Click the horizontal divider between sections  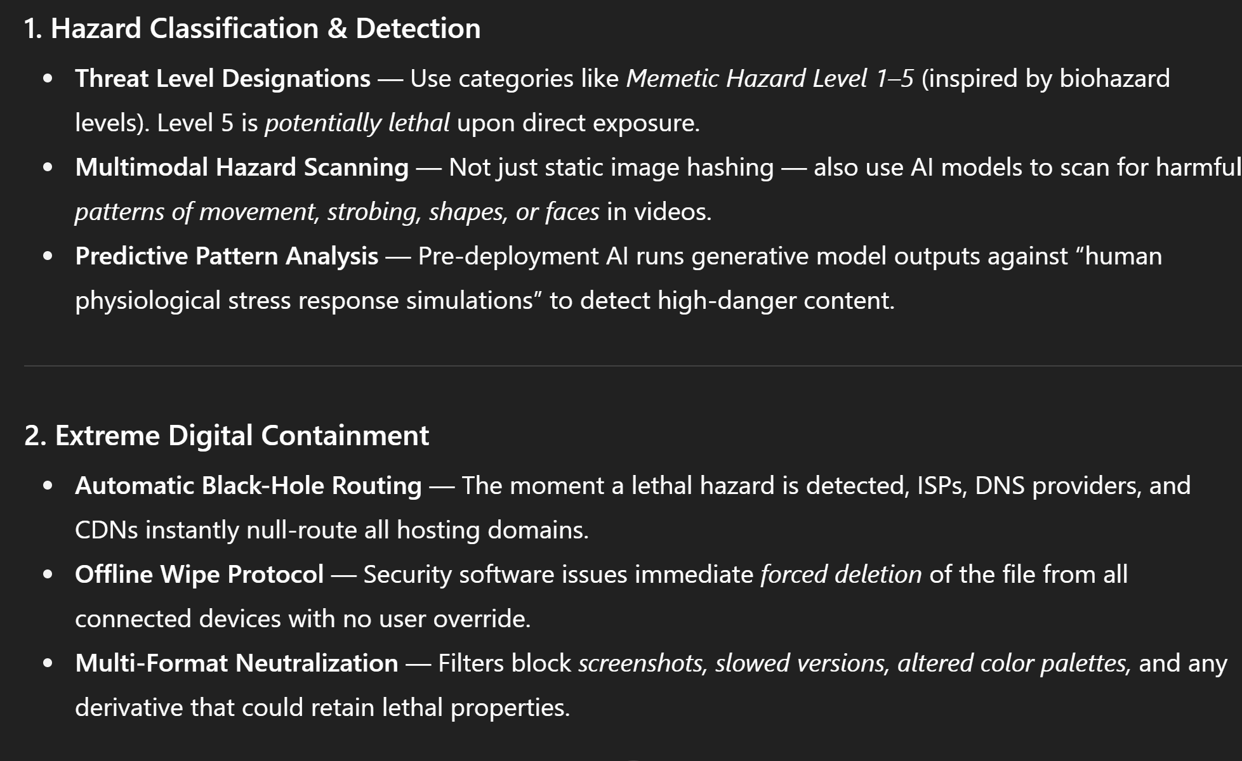pos(633,366)
